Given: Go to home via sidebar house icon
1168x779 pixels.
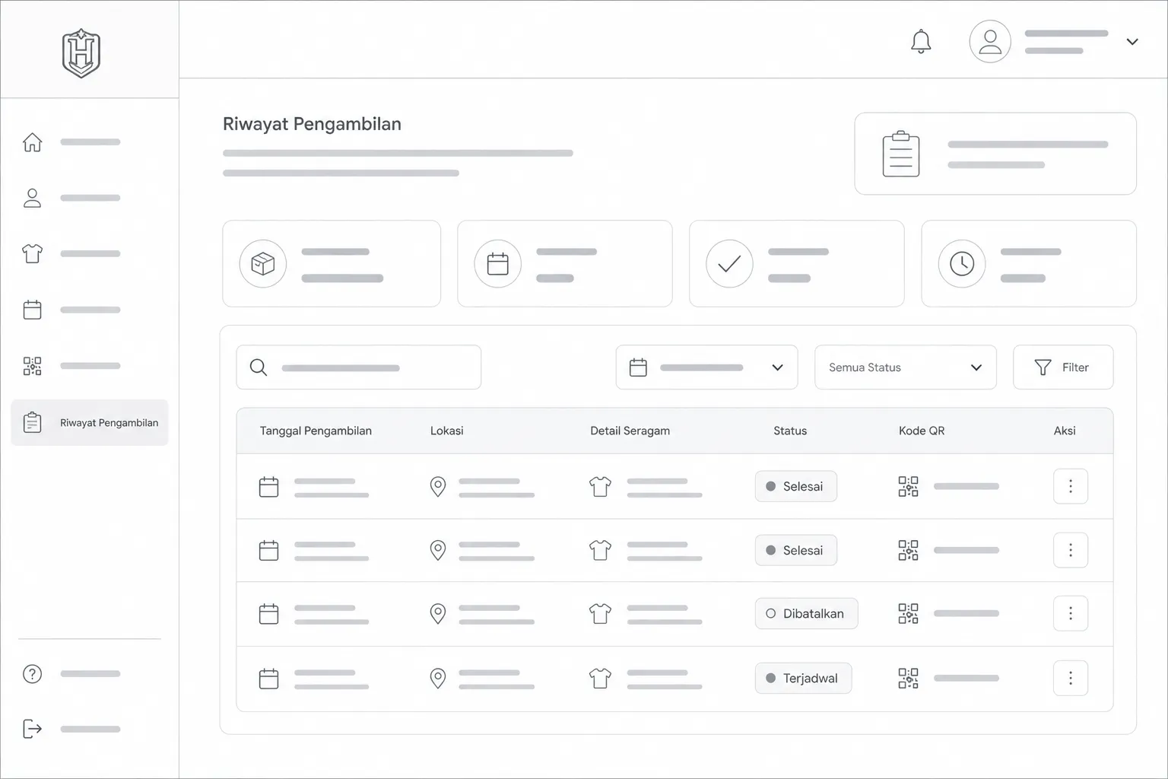Looking at the screenshot, I should [32, 142].
